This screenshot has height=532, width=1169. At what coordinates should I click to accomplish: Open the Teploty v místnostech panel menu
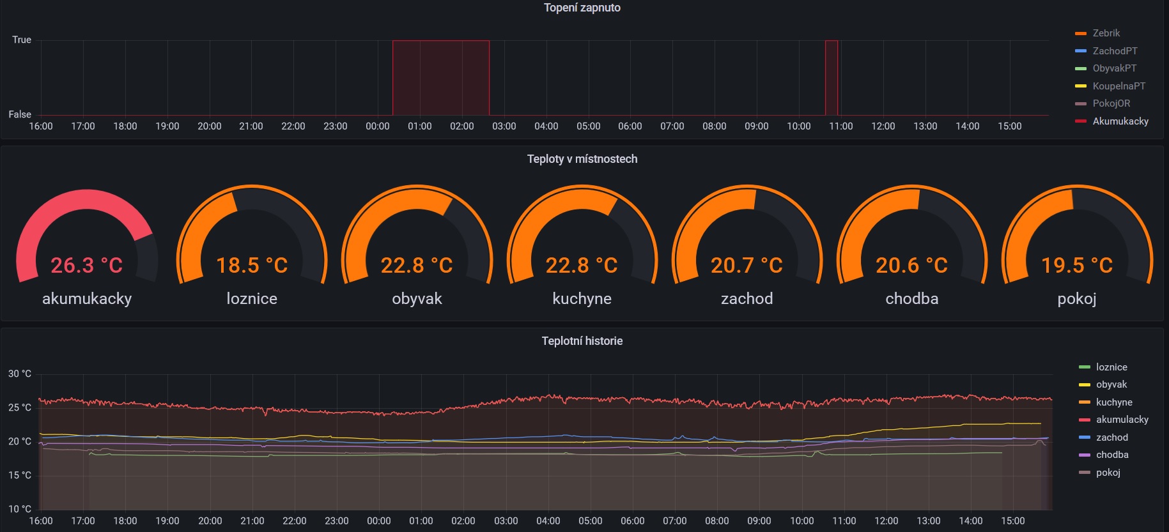tap(582, 159)
